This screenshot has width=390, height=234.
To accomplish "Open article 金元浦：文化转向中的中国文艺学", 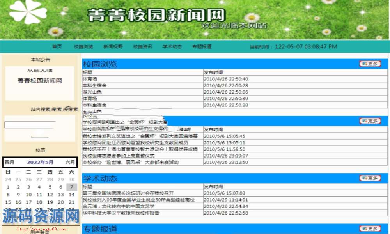I will pyautogui.click(x=119, y=206).
